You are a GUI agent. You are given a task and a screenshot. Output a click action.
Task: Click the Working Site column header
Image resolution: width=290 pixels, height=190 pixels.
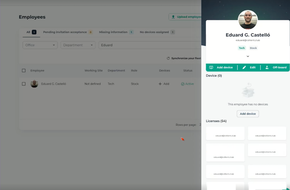[x=94, y=70]
